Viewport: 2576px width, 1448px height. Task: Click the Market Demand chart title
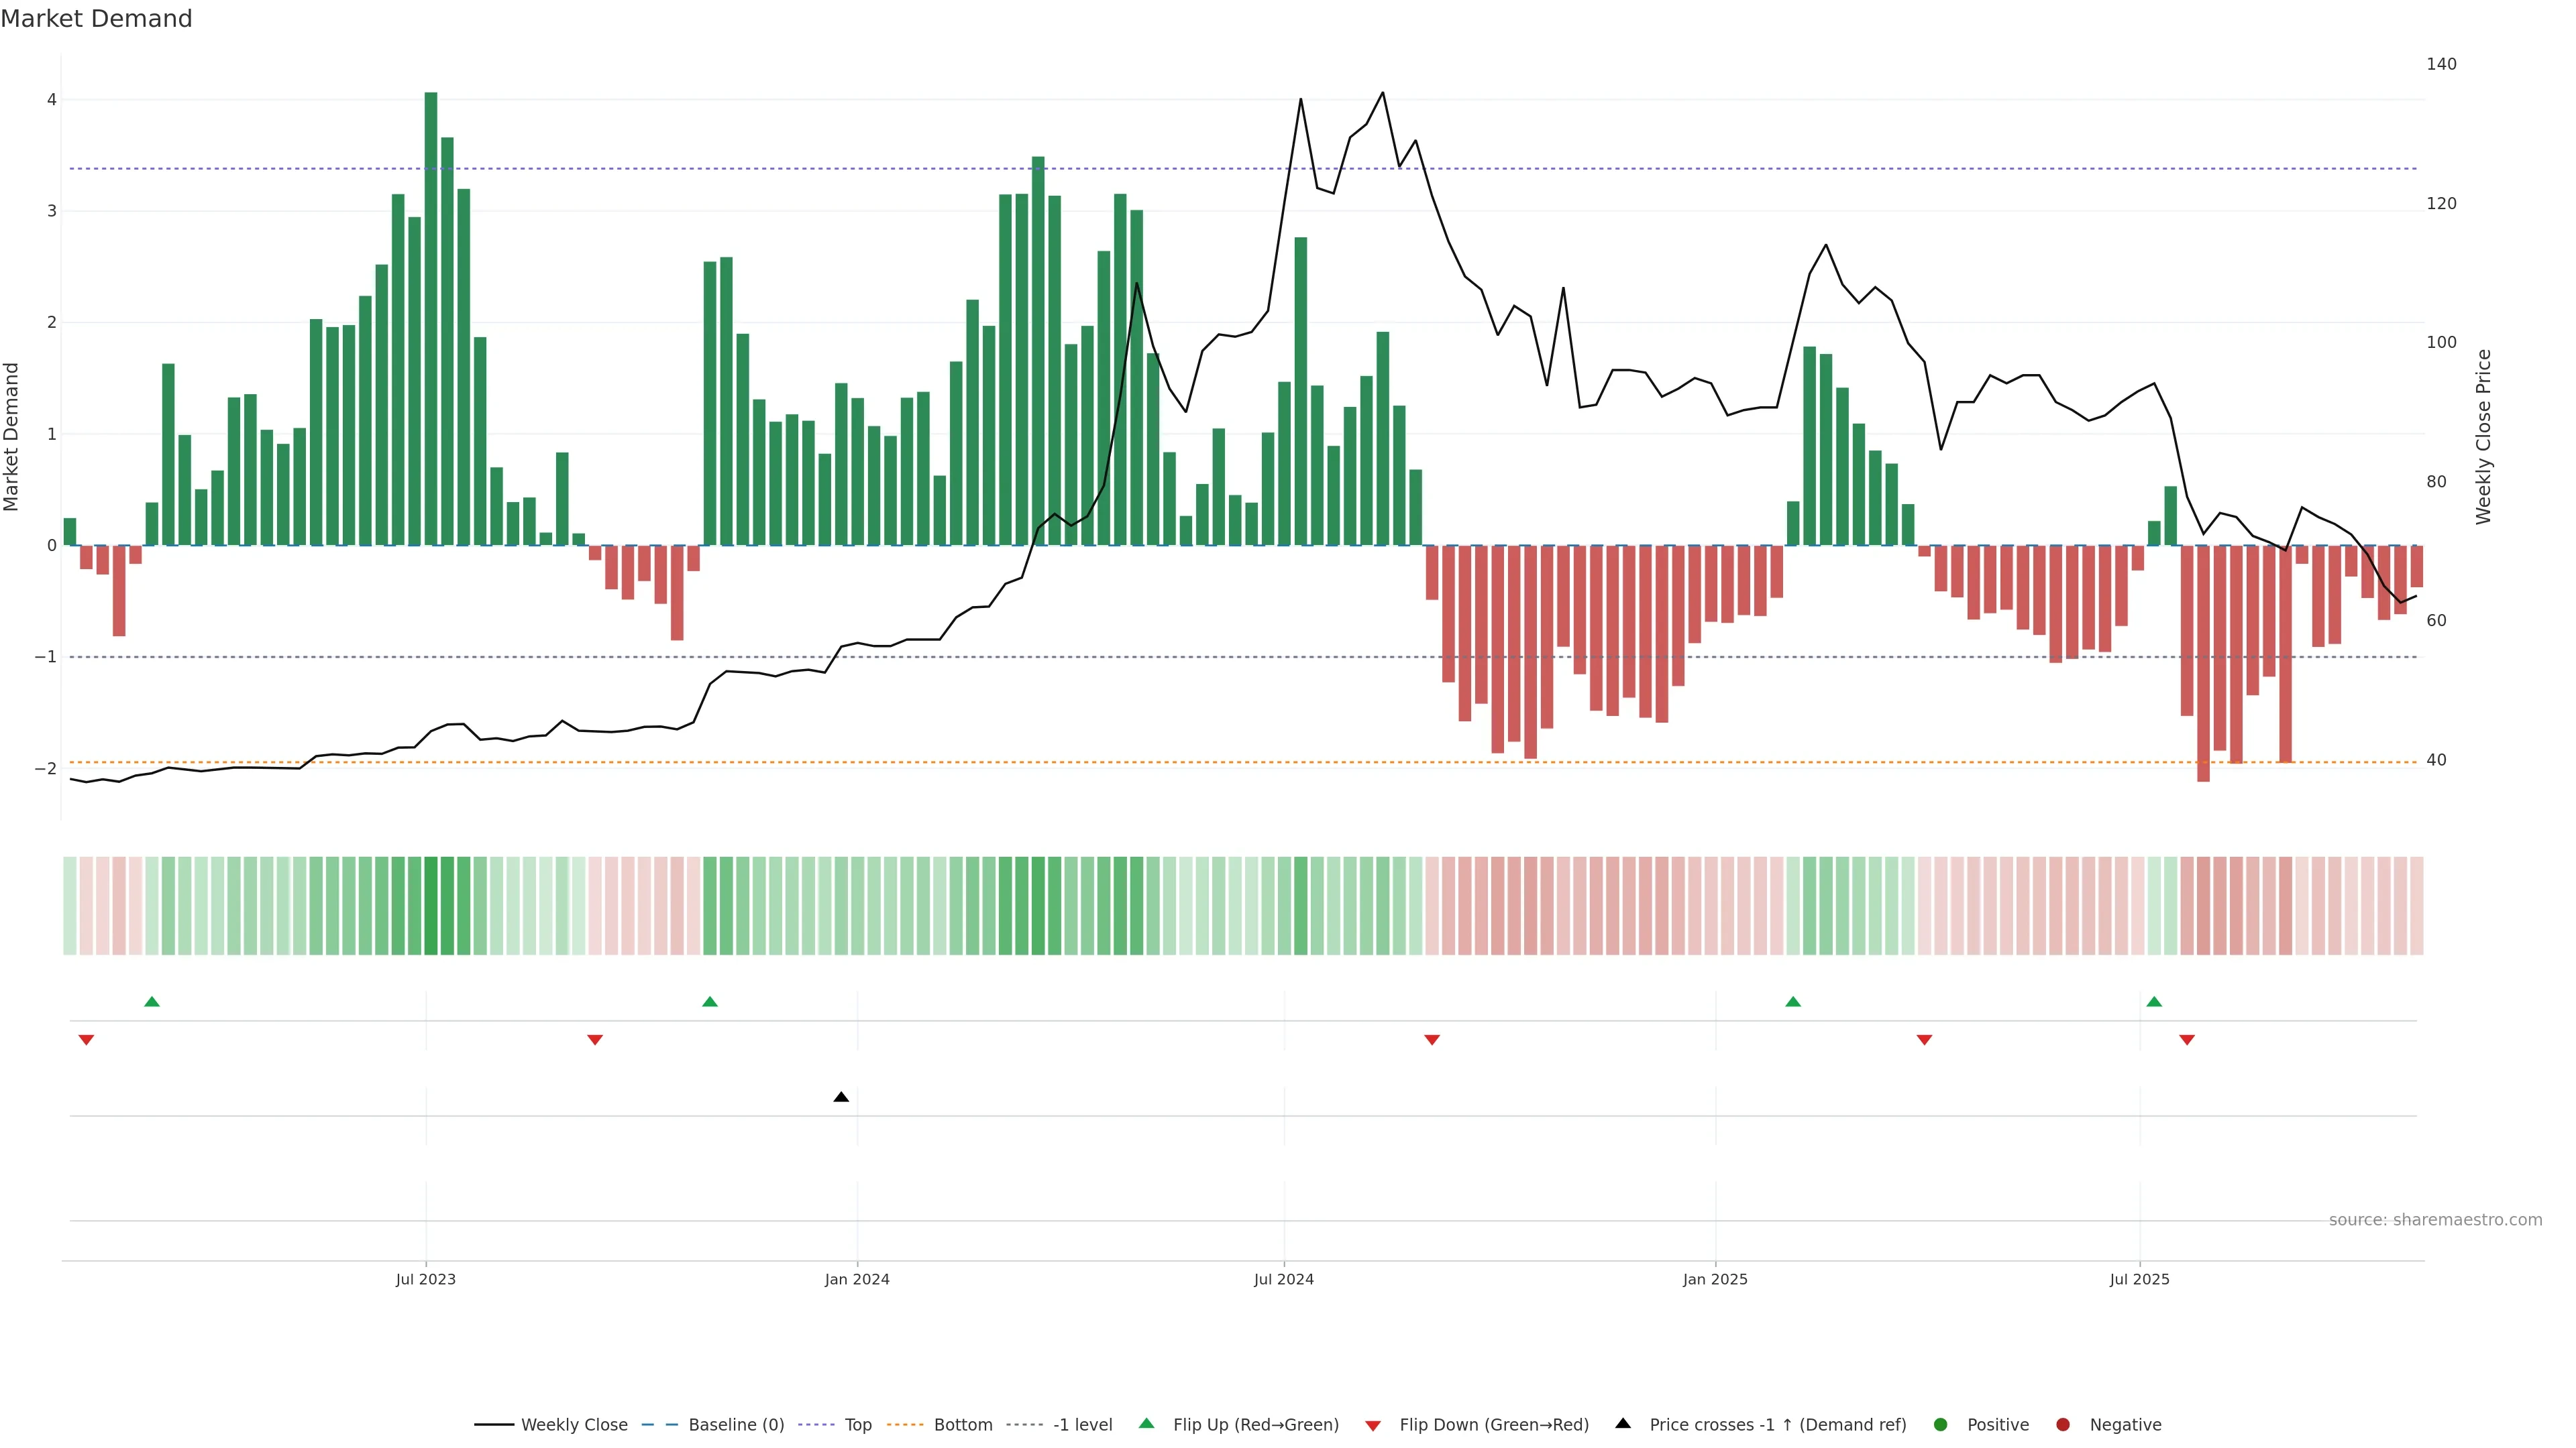(x=96, y=19)
